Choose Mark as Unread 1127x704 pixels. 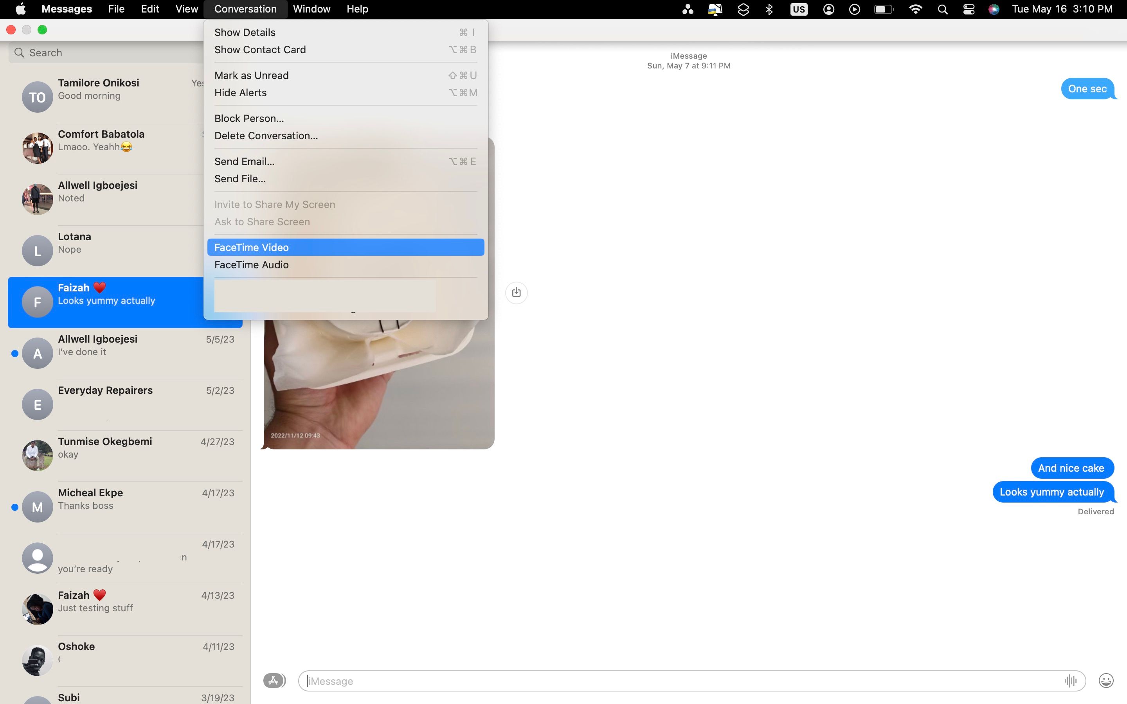(x=346, y=75)
